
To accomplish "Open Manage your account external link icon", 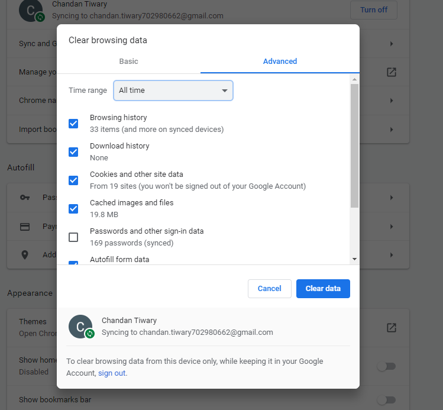I will (x=392, y=72).
